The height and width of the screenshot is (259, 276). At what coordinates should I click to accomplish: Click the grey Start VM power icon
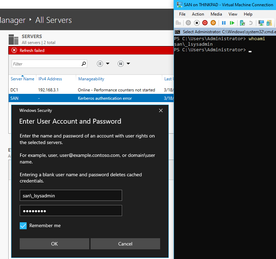coord(188,23)
